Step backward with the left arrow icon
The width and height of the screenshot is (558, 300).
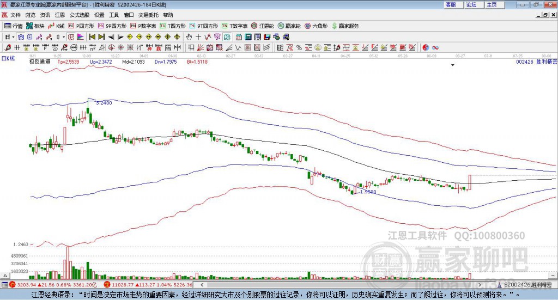(x=111, y=37)
